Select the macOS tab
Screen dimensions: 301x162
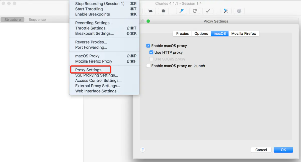[x=220, y=33]
